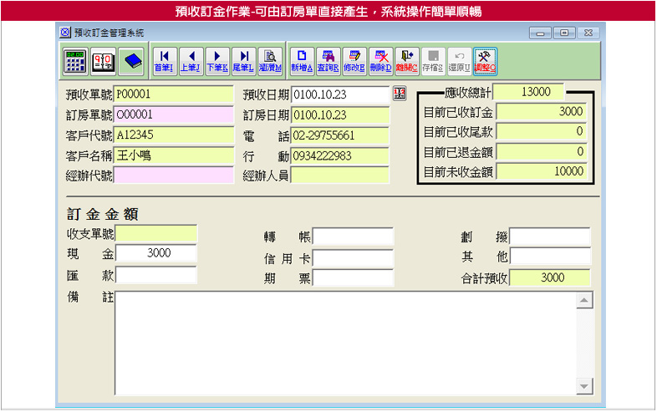Click the blue book icon
657x412 pixels.
(132, 59)
